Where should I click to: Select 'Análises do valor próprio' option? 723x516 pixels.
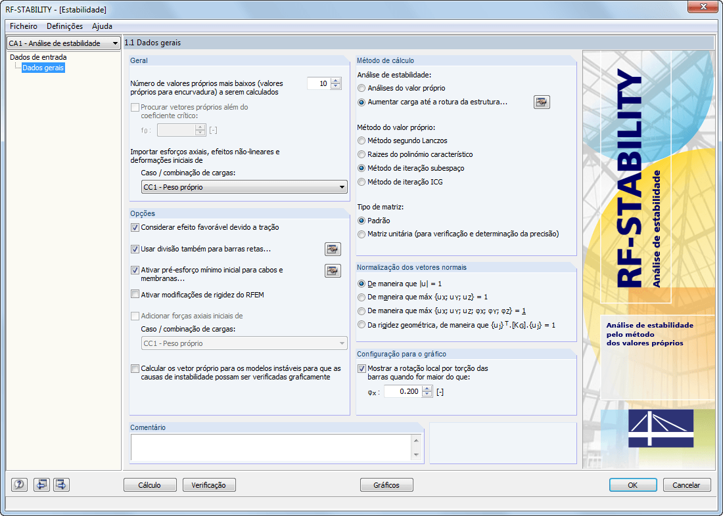point(362,88)
